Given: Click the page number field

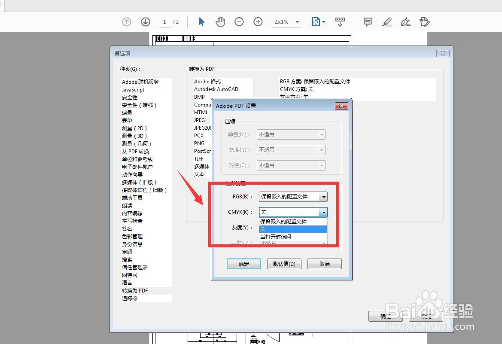Looking at the screenshot, I should click(165, 22).
